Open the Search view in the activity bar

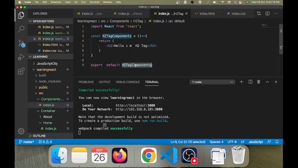(21, 29)
